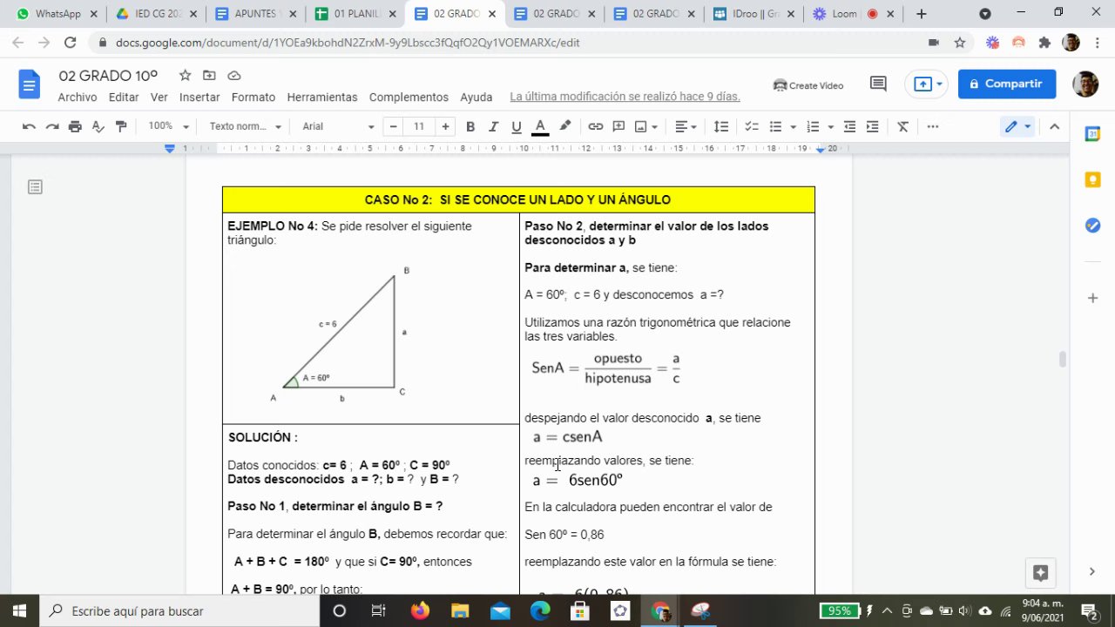The width and height of the screenshot is (1115, 627).
Task: Get add-ons with the plus icon
Action: [1092, 298]
